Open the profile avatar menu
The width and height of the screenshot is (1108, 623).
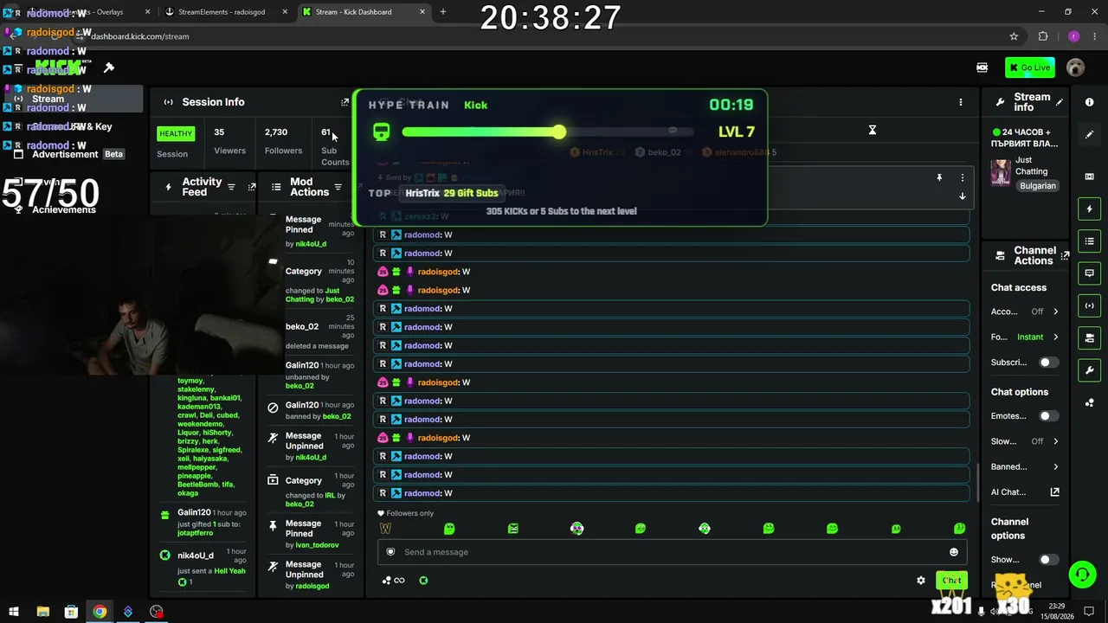click(x=1076, y=67)
